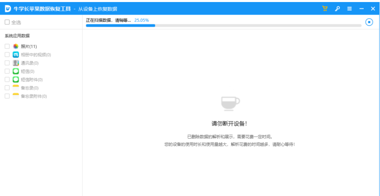This screenshot has height=196, width=380.
Task: Click the 短信(0) messages icon
Action: 16,71
